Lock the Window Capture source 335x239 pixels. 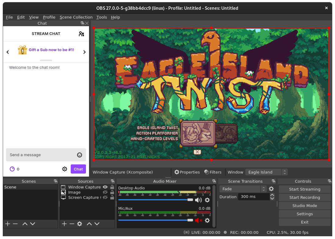(112, 187)
